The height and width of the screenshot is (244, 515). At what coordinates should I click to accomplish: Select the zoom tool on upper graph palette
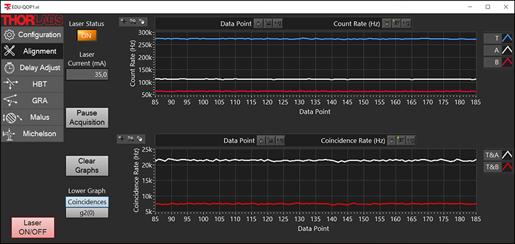pyautogui.click(x=133, y=22)
